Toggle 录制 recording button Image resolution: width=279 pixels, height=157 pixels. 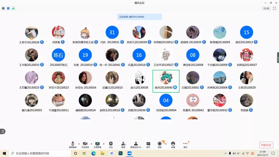coord(160,145)
